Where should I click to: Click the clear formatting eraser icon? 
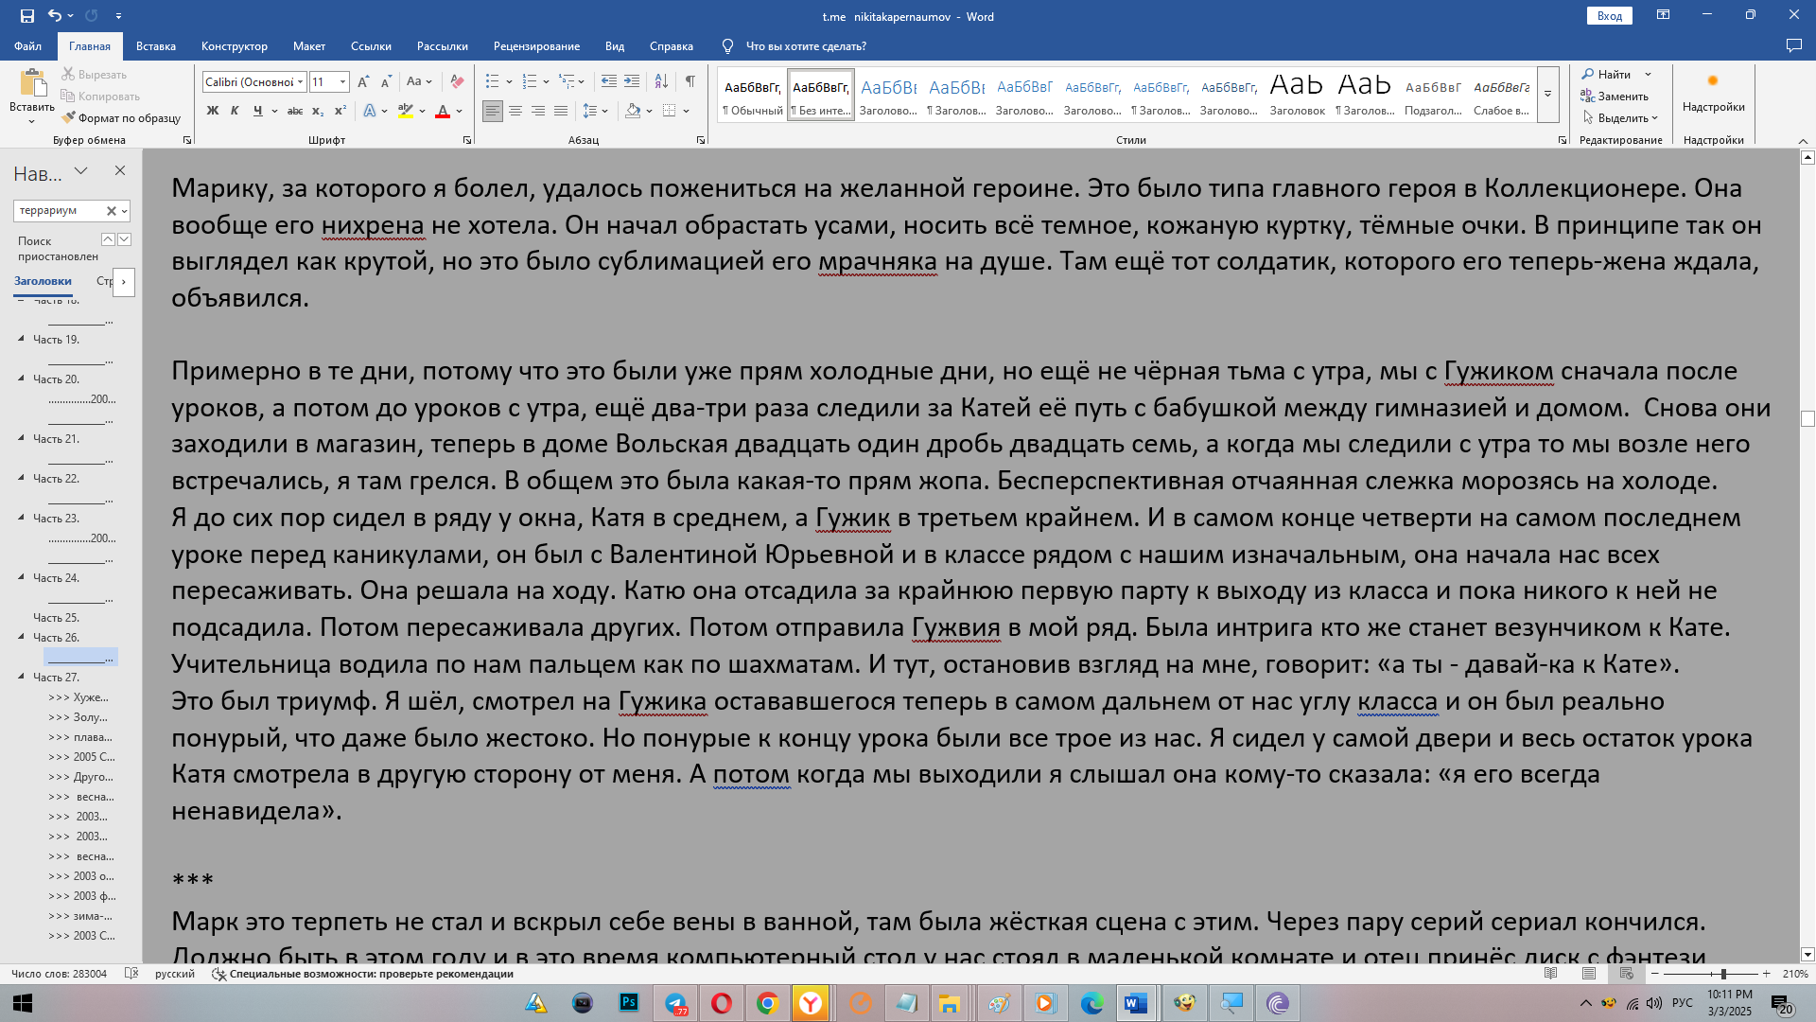tap(457, 81)
